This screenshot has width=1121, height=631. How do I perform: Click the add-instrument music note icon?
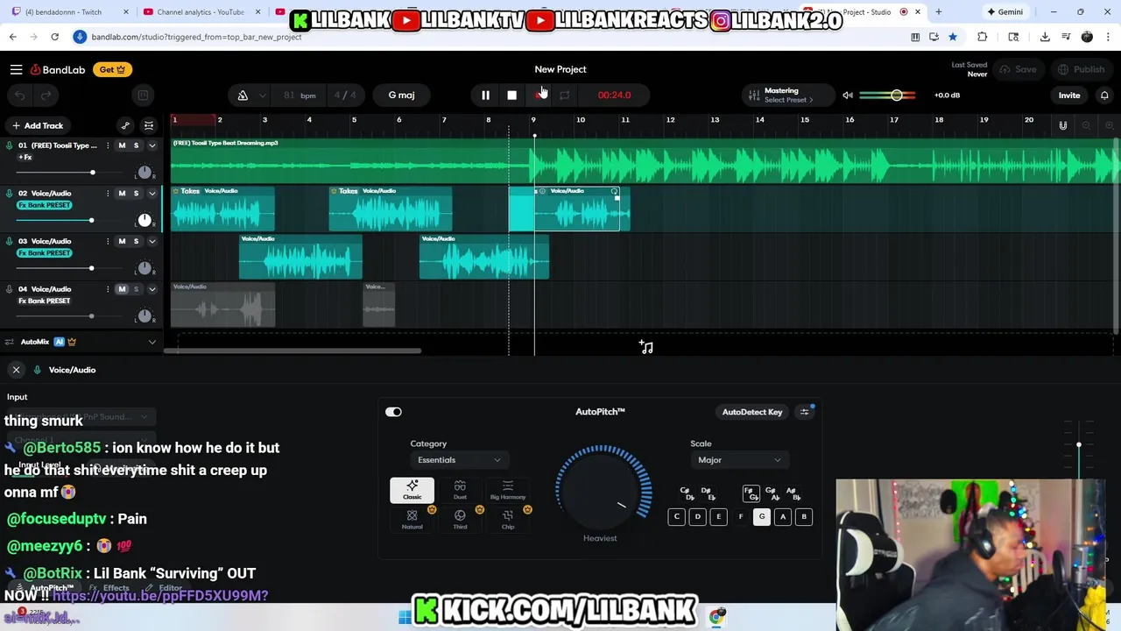[646, 347]
